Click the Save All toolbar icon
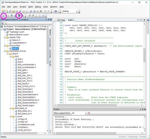 20,11
